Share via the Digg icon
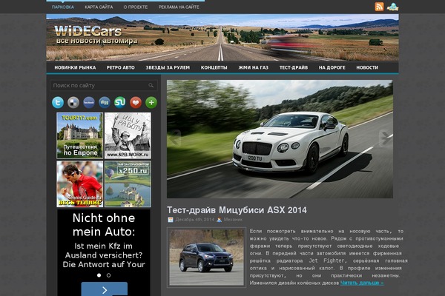445x296 pixels. pos(105,102)
